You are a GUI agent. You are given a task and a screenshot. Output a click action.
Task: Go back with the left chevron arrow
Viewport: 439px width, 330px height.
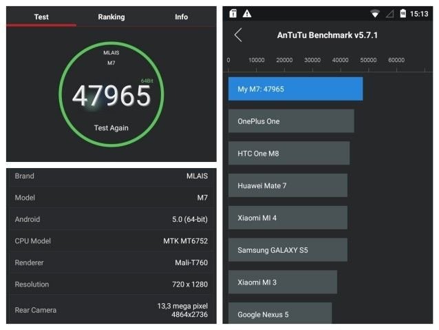point(238,35)
